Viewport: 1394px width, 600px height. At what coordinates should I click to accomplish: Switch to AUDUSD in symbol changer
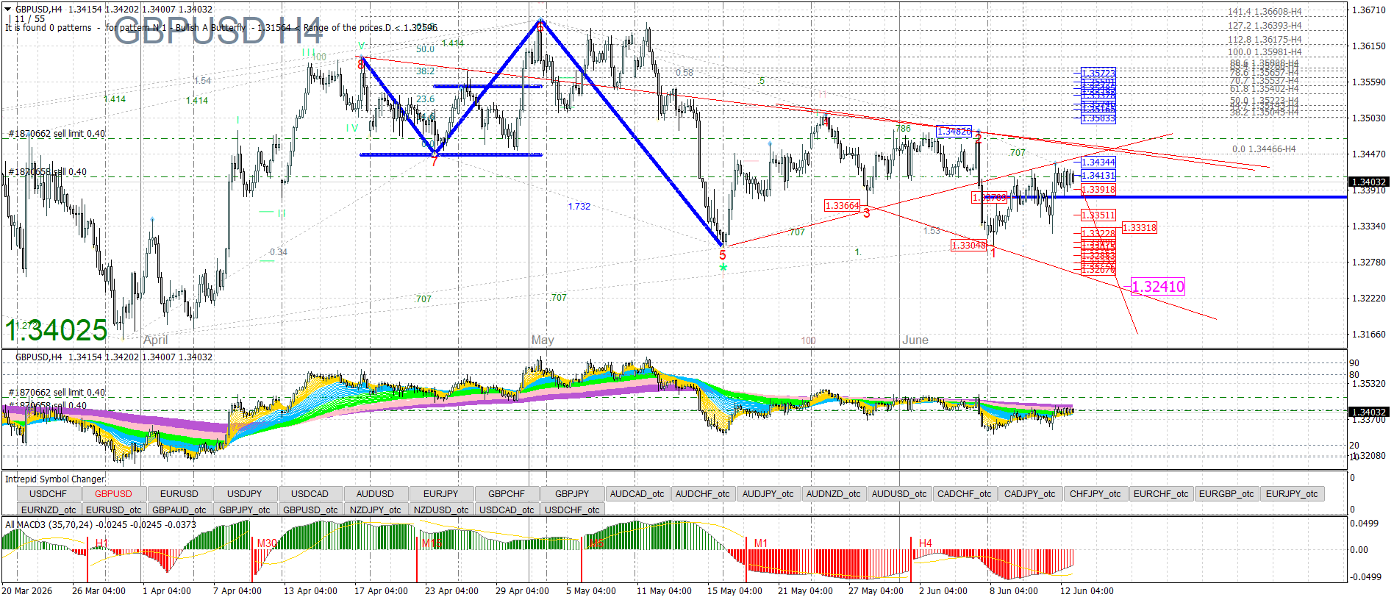click(376, 494)
